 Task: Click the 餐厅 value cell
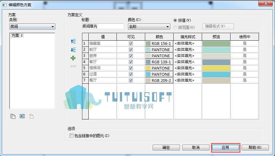[x=103, y=80]
